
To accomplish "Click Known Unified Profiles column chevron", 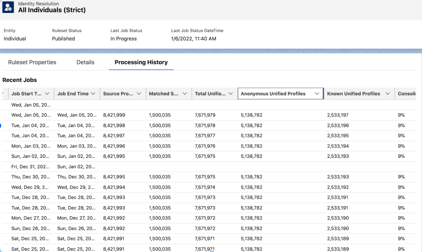I will click(388, 94).
